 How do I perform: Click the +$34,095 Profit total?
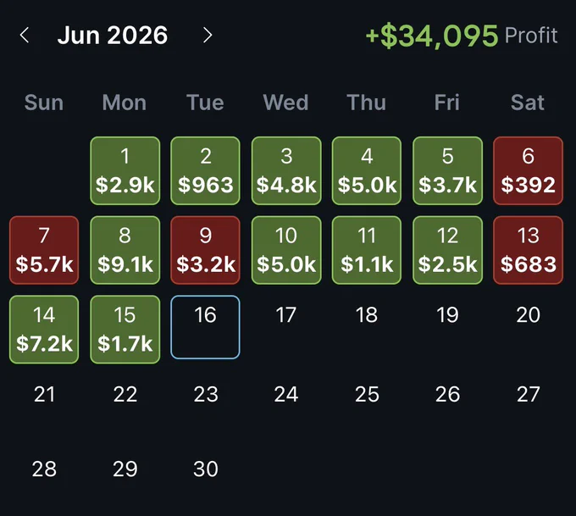[462, 36]
